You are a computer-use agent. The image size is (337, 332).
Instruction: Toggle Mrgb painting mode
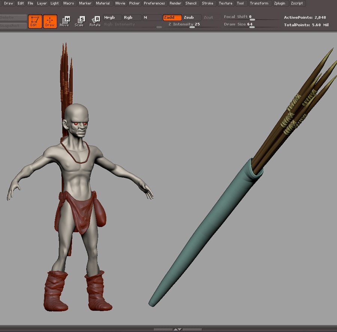coord(112,18)
